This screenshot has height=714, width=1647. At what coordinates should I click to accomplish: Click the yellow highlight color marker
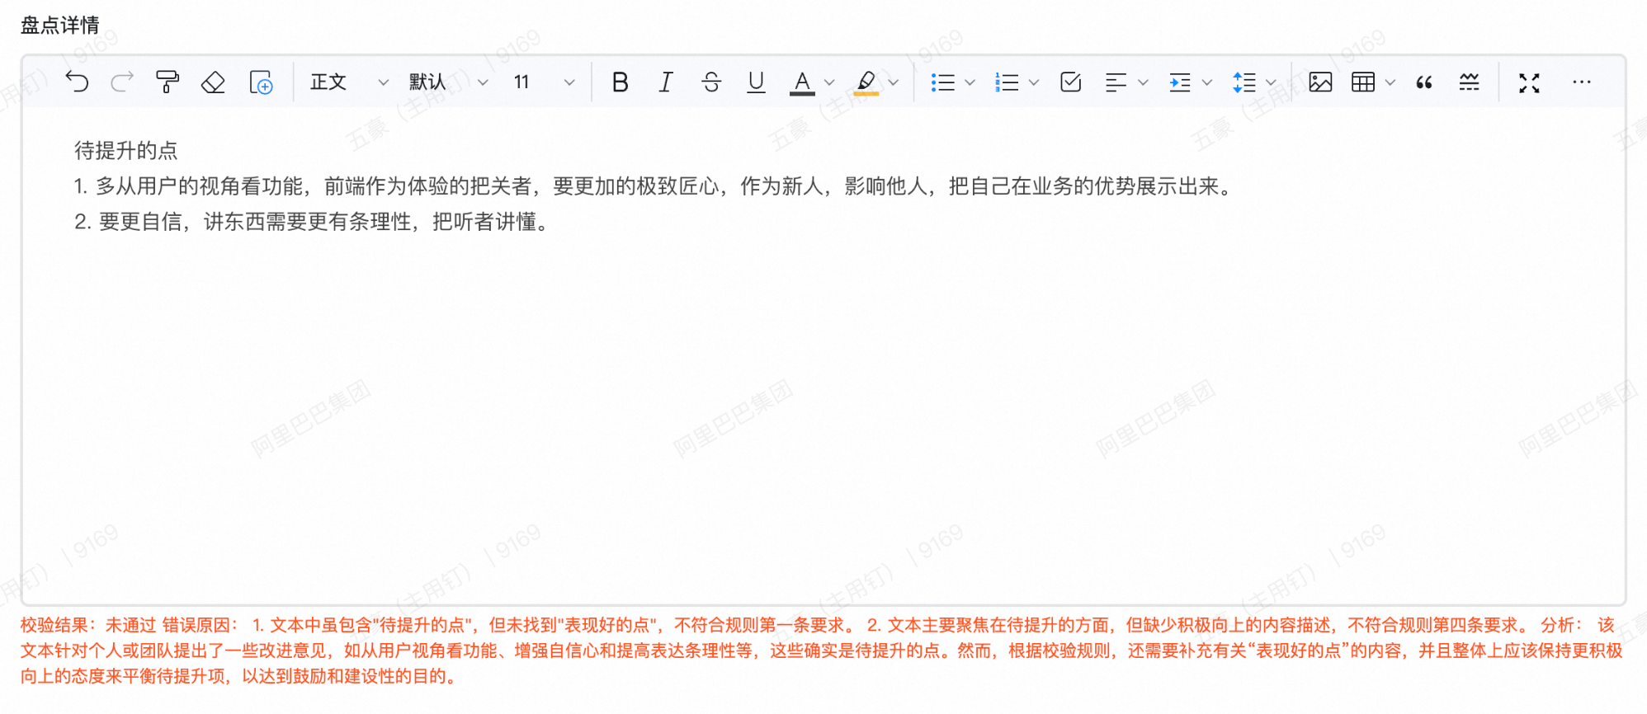(866, 82)
